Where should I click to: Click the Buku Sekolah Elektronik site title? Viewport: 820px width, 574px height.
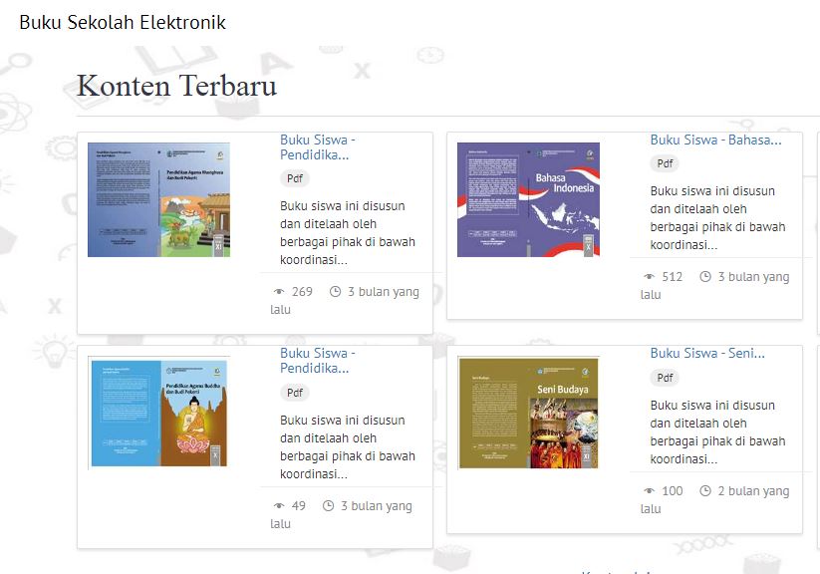[123, 22]
